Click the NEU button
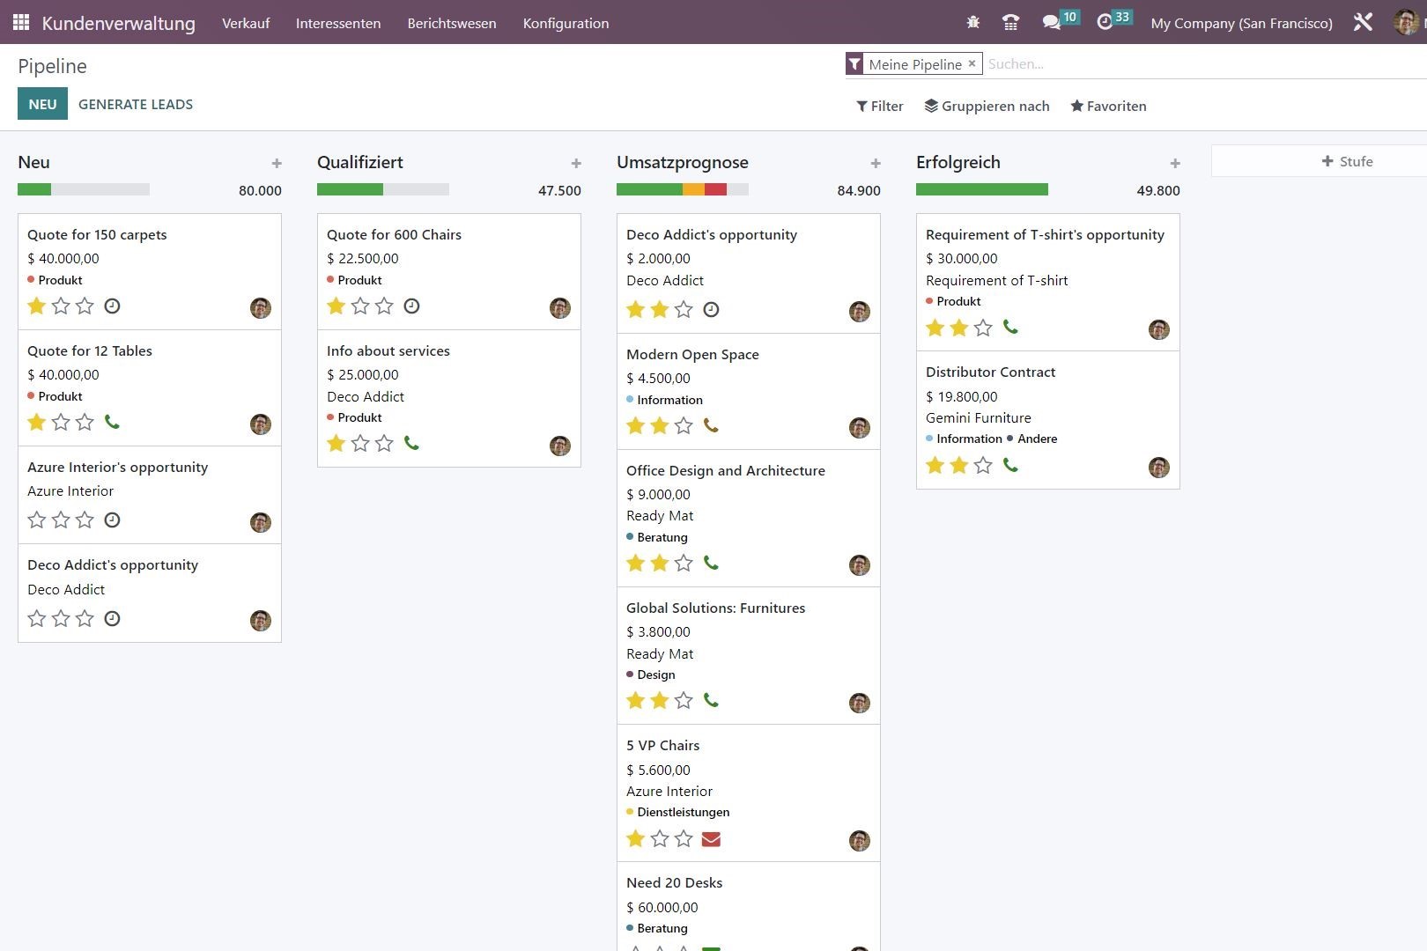Viewport: 1427px width, 951px height. 42,104
